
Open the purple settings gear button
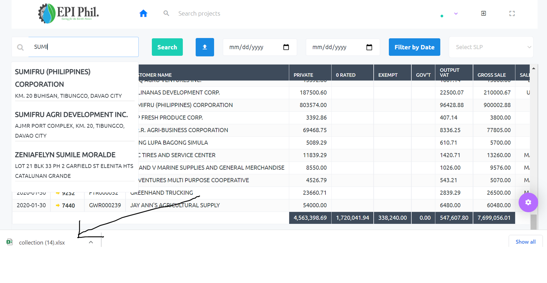528,203
